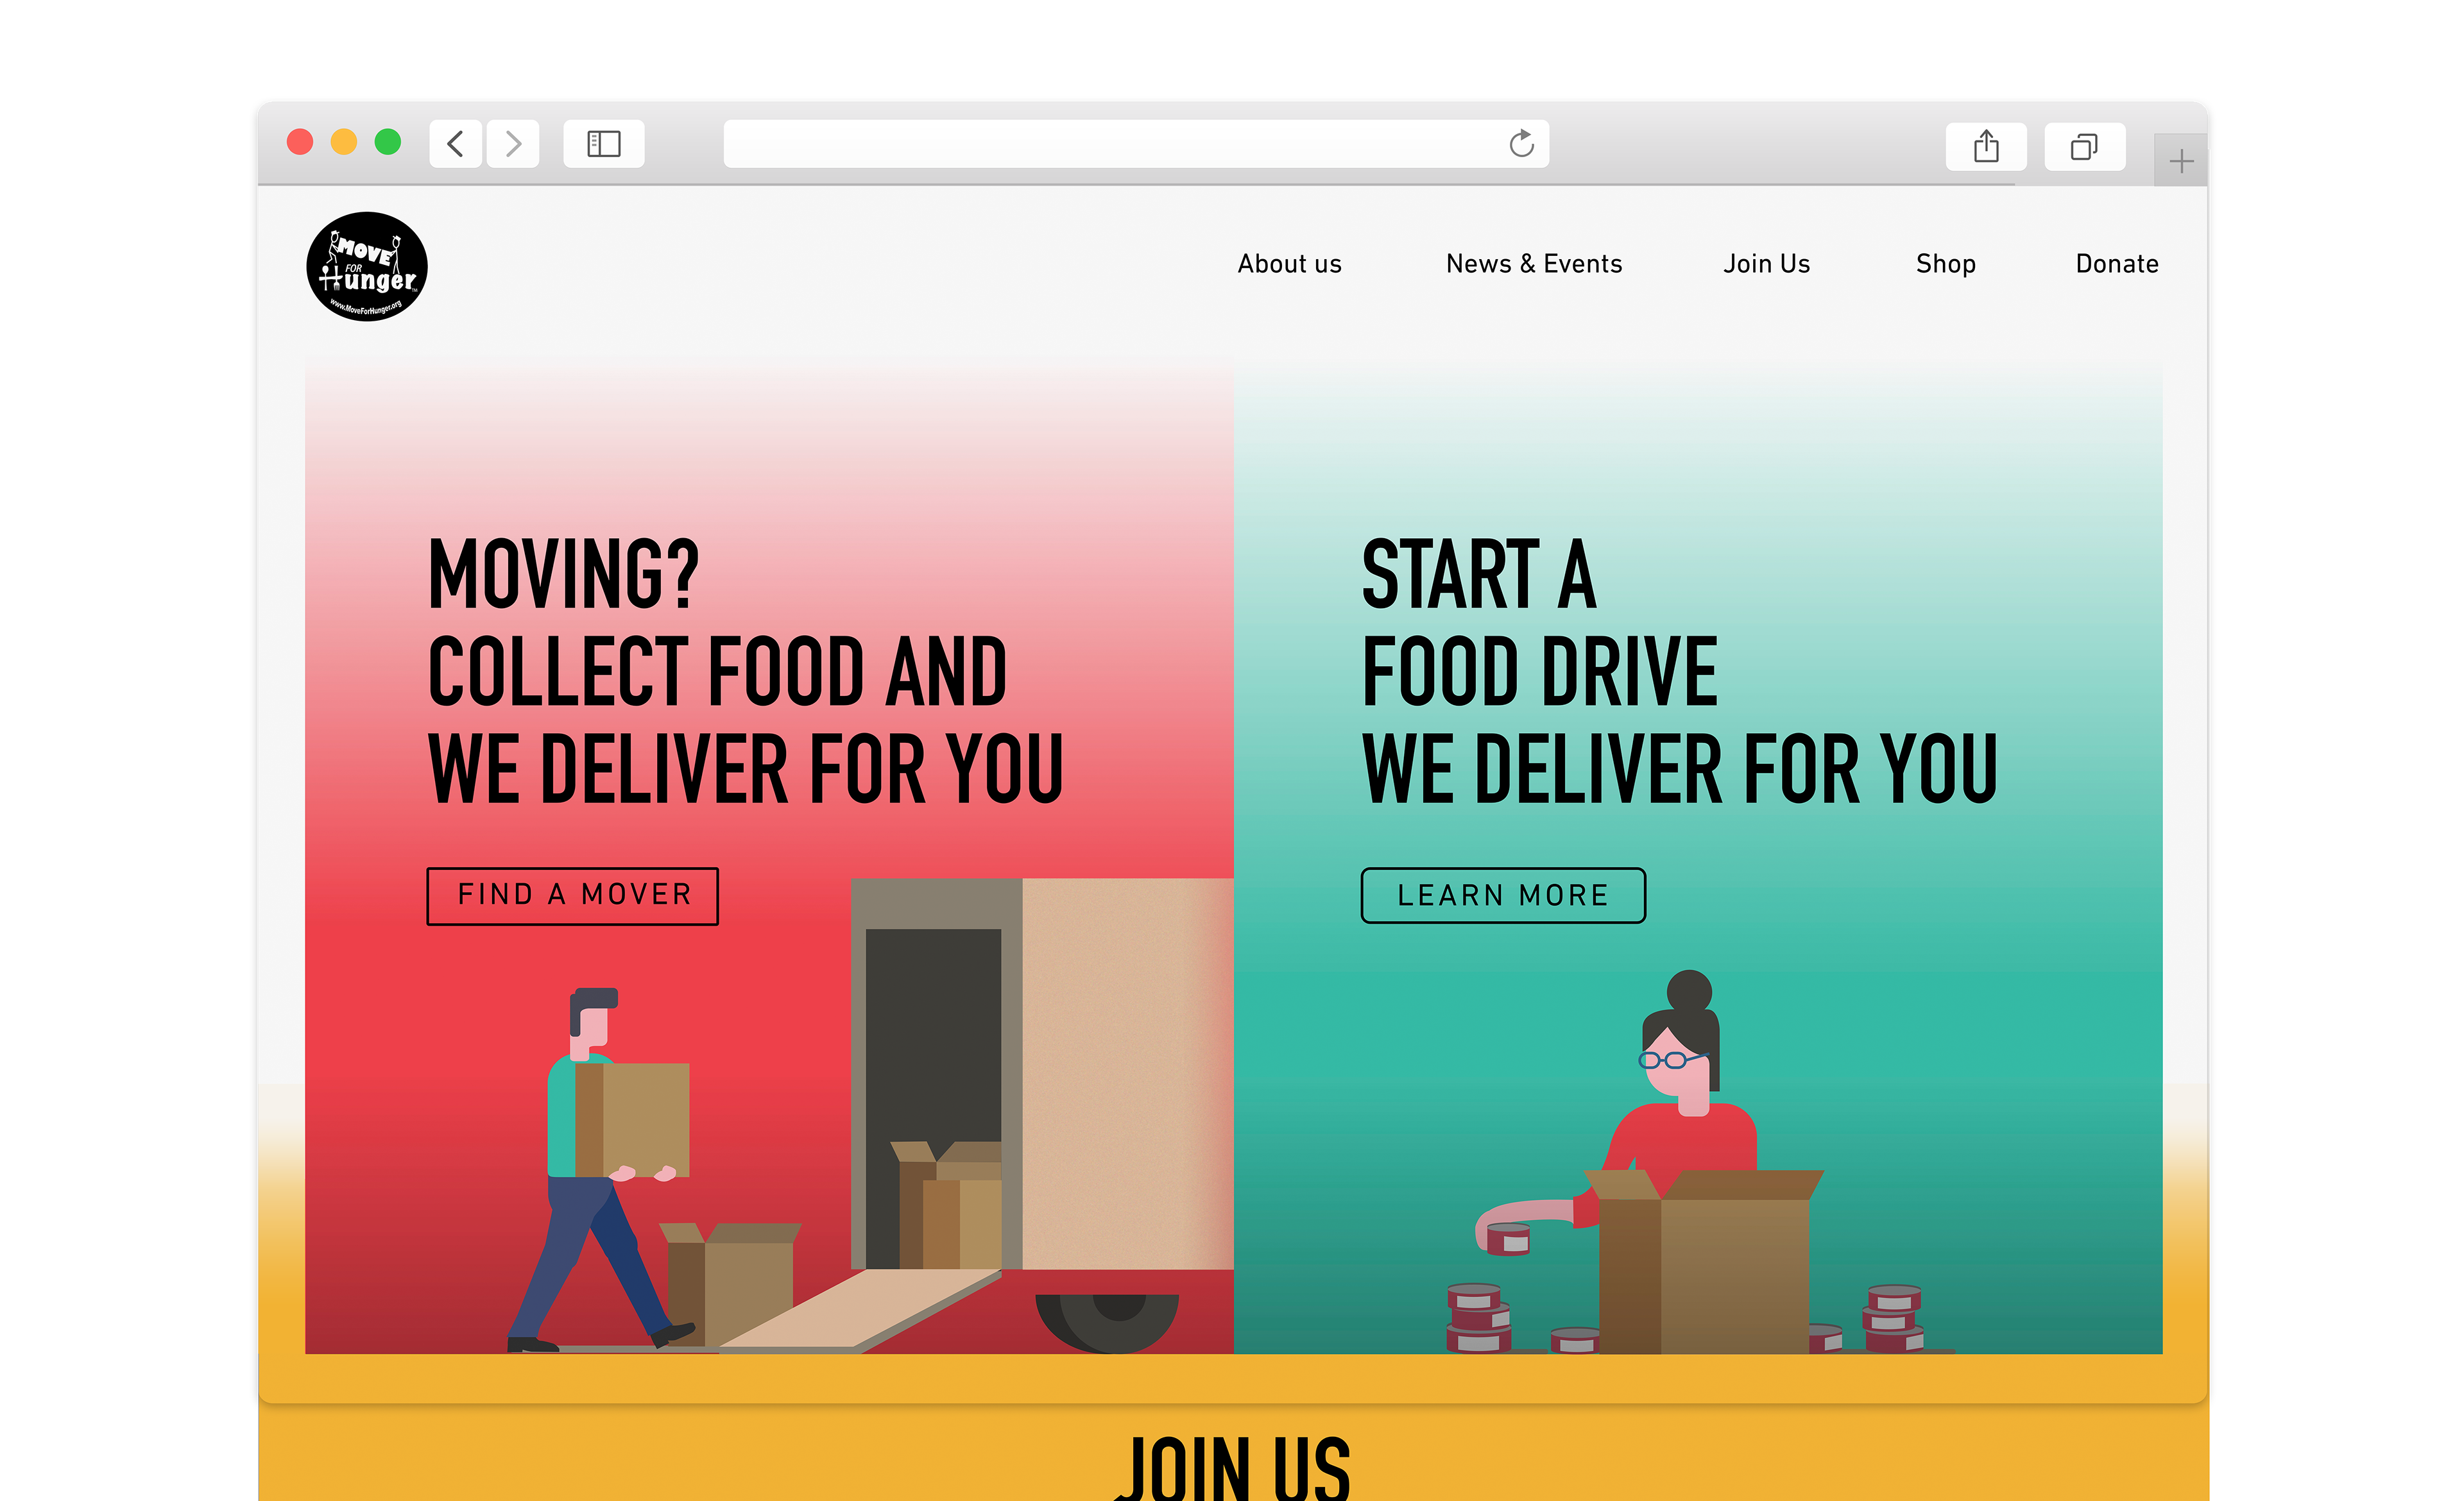The image size is (2464, 1501).
Task: Click the green fullscreen window dot
Action: [x=388, y=142]
